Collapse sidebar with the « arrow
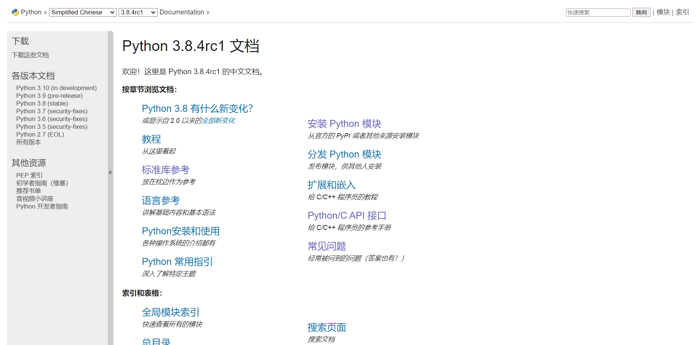The image size is (700, 345). tap(110, 172)
